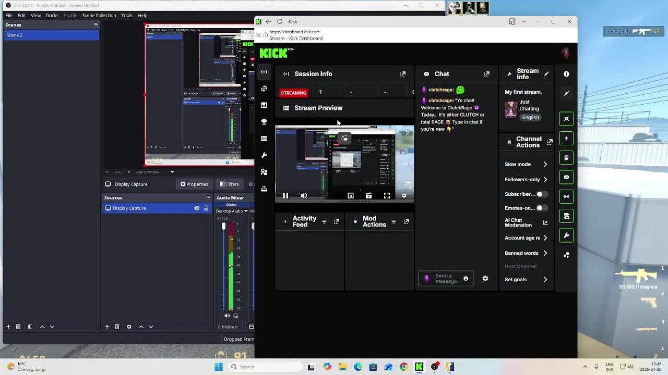Open Windows taskbar Search box
The height and width of the screenshot is (375, 668).
tap(265, 367)
